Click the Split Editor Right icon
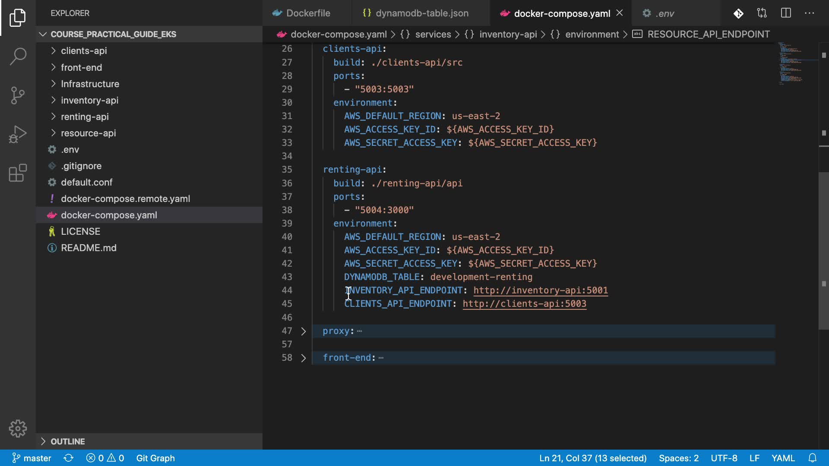The image size is (829, 466). click(786, 13)
